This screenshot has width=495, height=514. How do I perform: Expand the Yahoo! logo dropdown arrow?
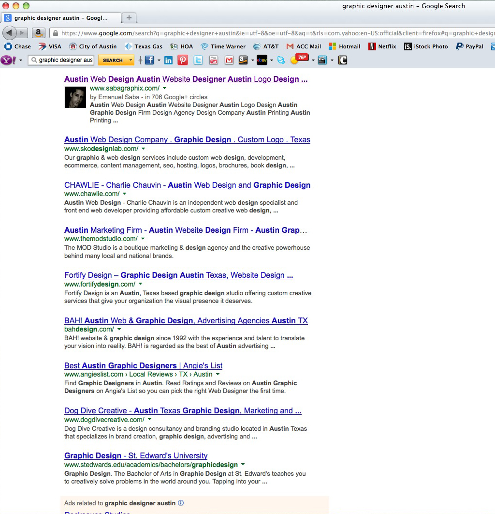21,60
